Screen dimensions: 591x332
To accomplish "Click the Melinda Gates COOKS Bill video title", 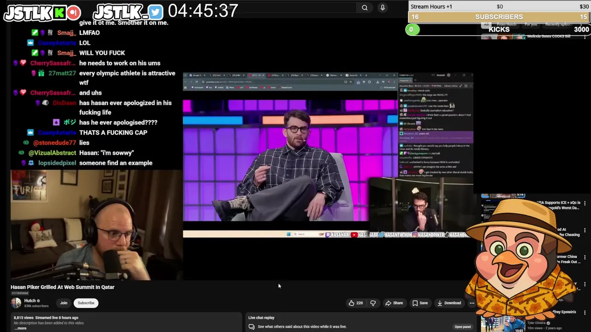I will click(549, 36).
